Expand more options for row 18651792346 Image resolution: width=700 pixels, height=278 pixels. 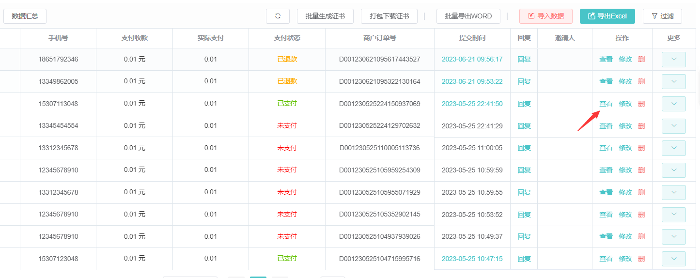point(674,60)
